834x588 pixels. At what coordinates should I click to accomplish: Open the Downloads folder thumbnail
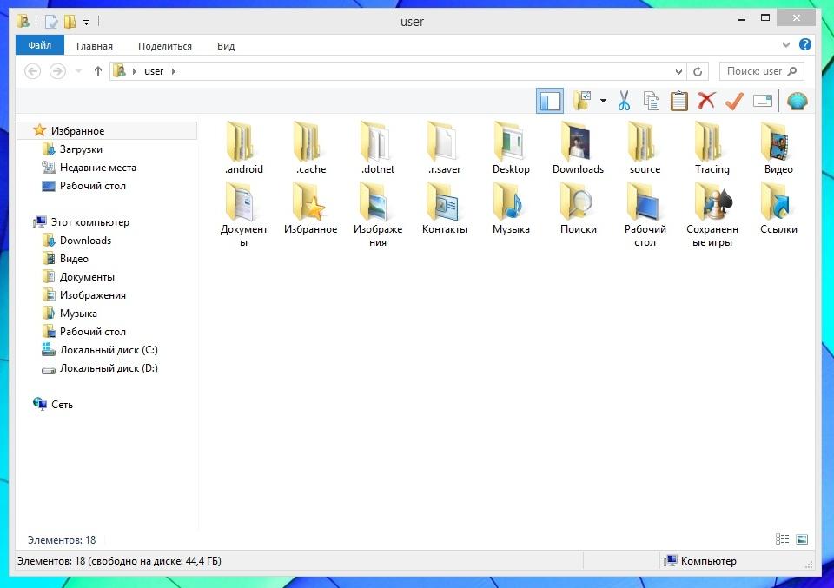(x=578, y=142)
